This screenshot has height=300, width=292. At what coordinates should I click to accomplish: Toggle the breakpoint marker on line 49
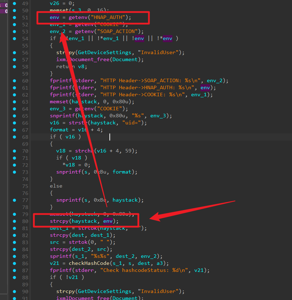tap(14, 4)
